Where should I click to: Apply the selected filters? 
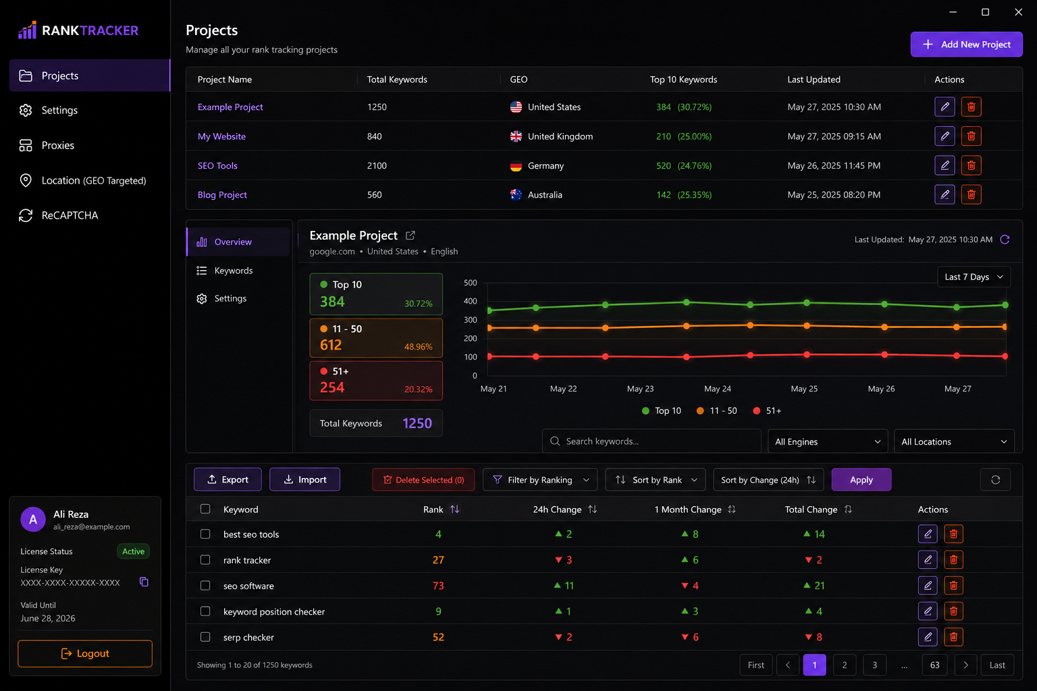click(x=861, y=480)
